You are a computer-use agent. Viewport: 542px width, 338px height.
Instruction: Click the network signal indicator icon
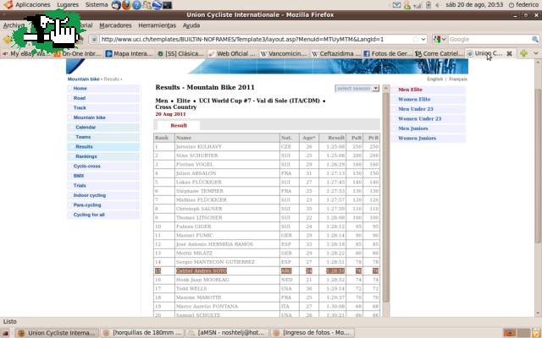(x=418, y=5)
